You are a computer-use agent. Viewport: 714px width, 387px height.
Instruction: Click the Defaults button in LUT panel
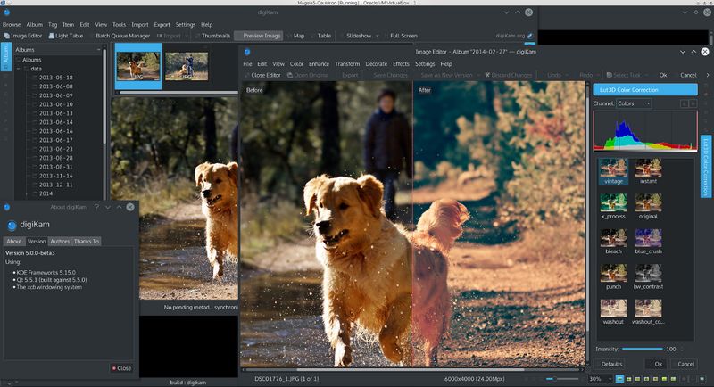[x=611, y=364]
